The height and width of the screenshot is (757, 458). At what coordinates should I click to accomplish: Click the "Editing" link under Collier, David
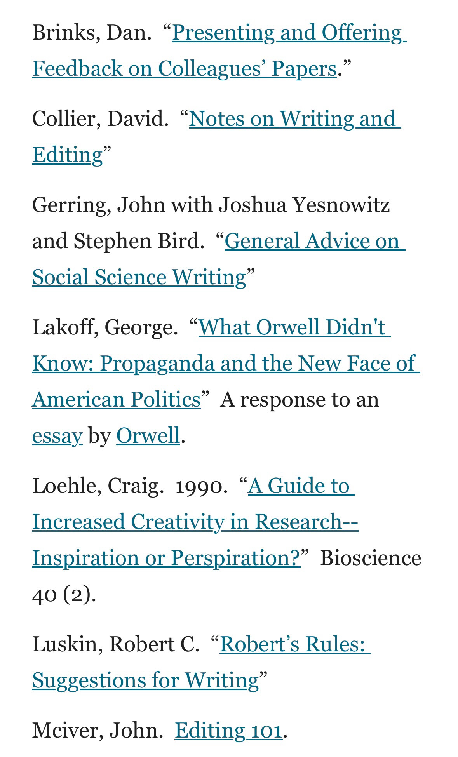(68, 155)
